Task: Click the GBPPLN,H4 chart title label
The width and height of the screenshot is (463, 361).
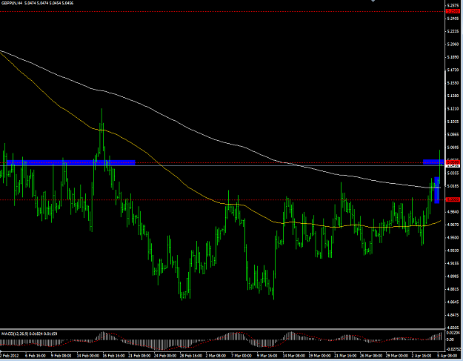Action: tap(12, 3)
